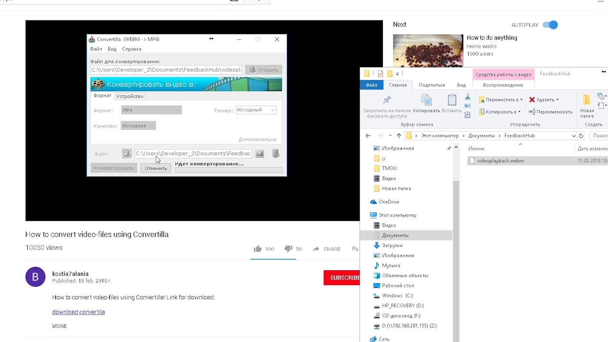Click the download convertila link
Screen dimensions: 608x342
[78, 312]
